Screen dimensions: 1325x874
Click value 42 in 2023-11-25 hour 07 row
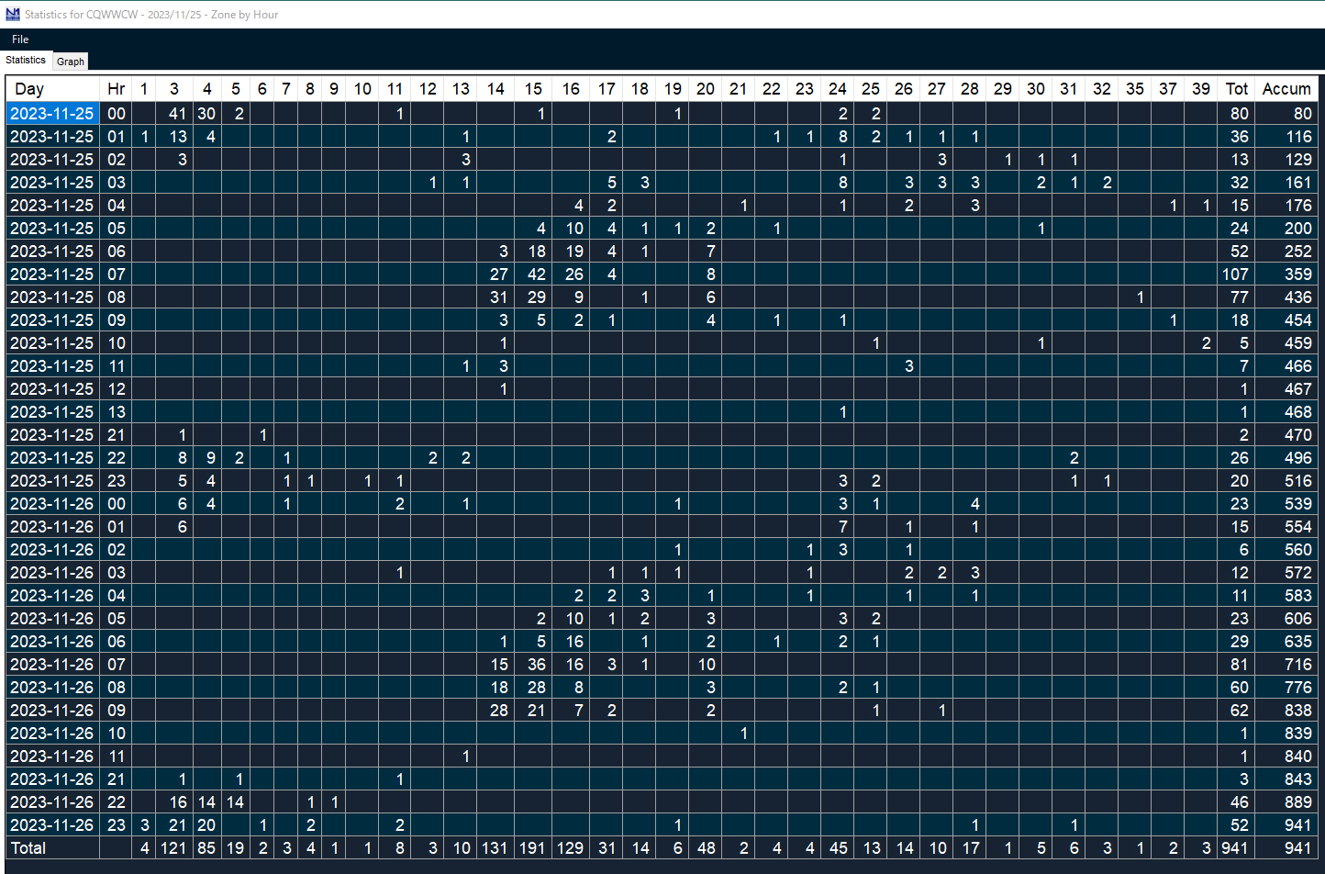533,275
